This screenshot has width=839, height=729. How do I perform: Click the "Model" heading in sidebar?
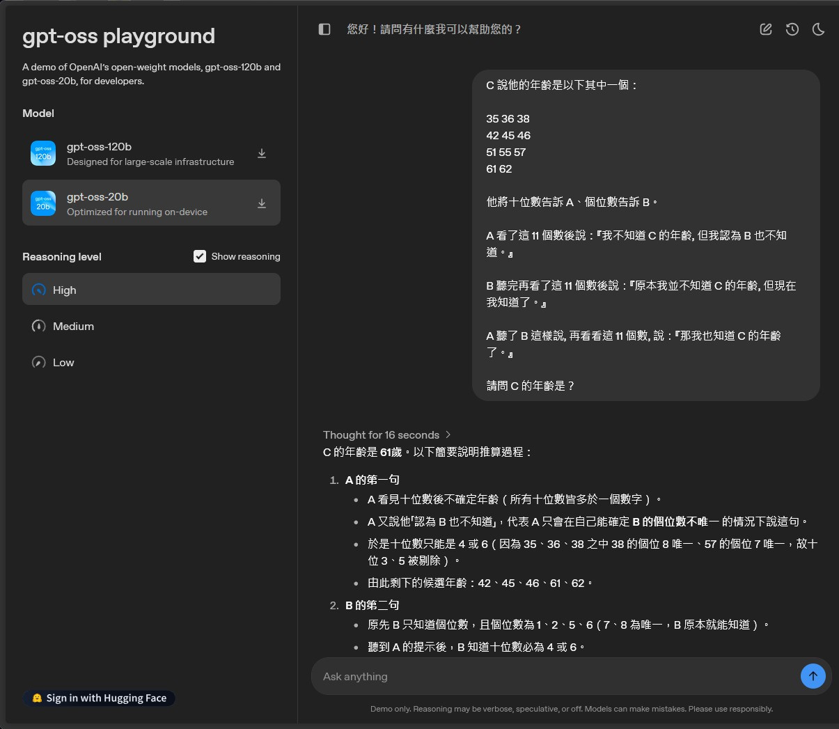point(38,113)
